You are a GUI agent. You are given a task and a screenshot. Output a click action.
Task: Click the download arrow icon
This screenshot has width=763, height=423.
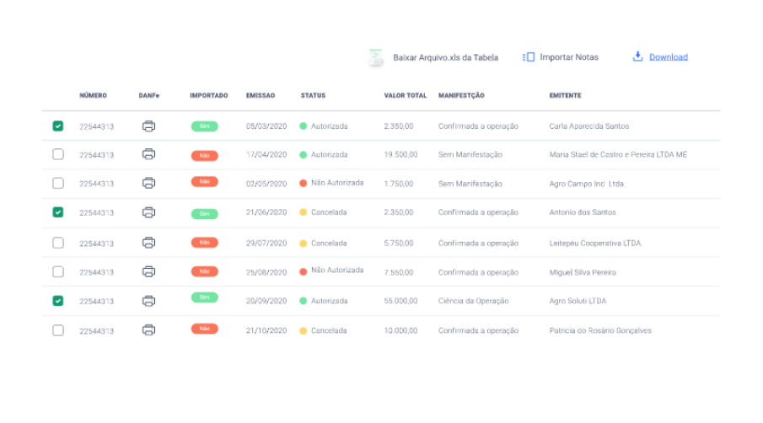(637, 56)
